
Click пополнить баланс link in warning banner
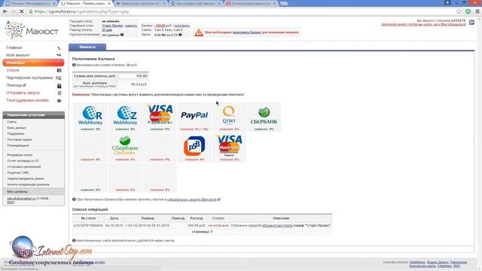coord(247,32)
